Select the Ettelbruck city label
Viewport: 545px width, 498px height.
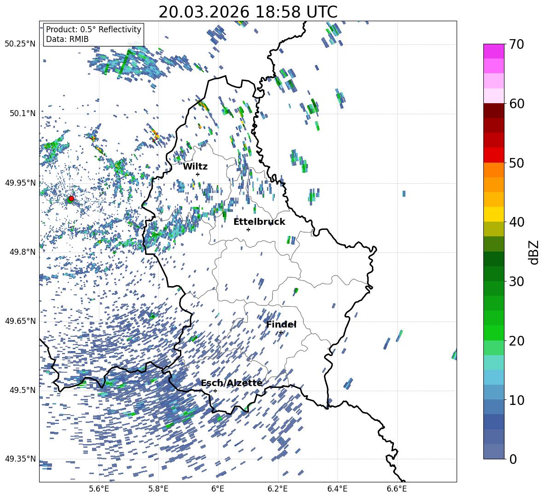[259, 222]
